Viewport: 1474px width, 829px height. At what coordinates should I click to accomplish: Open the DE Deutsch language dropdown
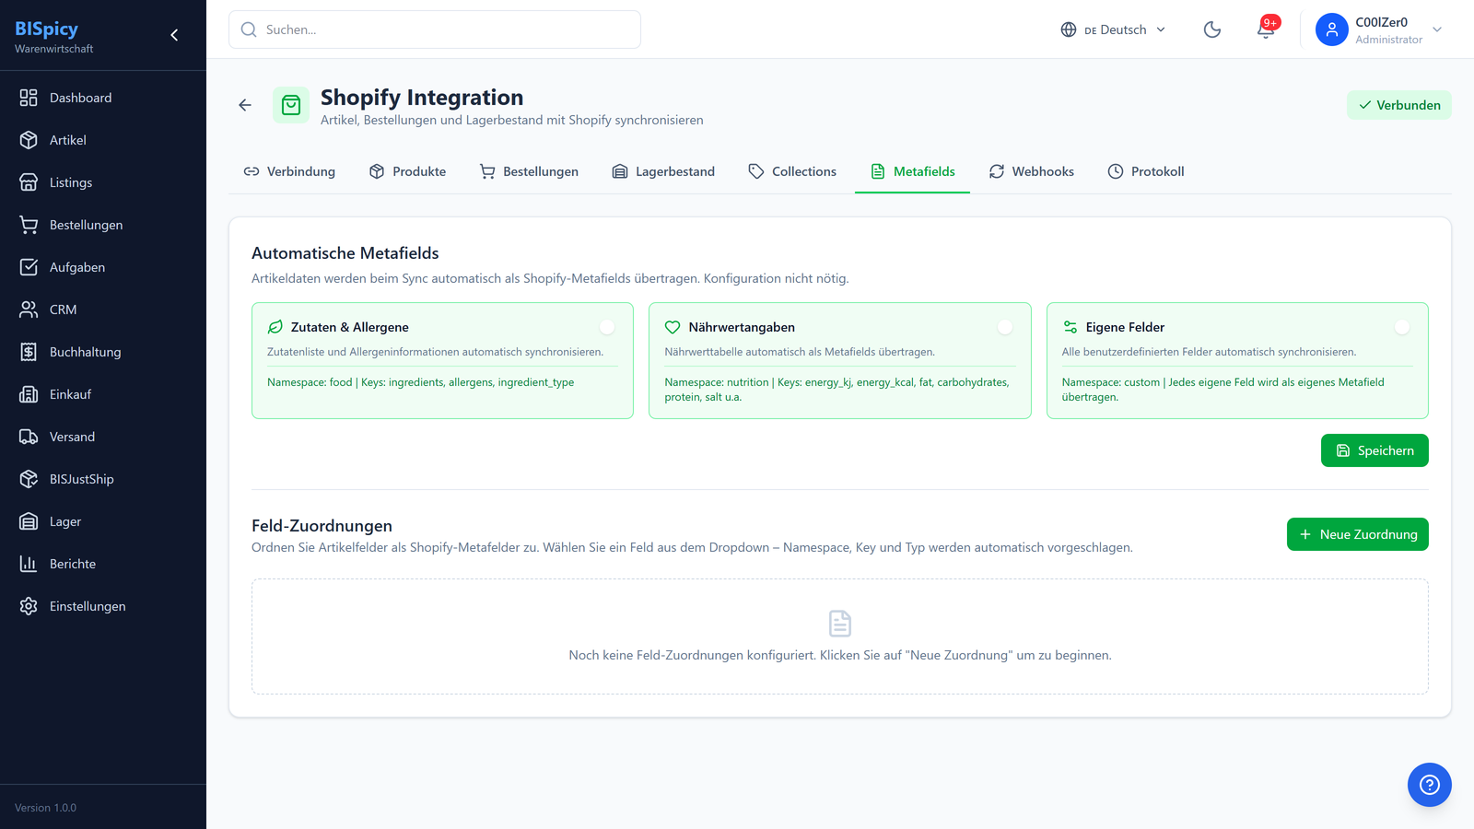1113,29
